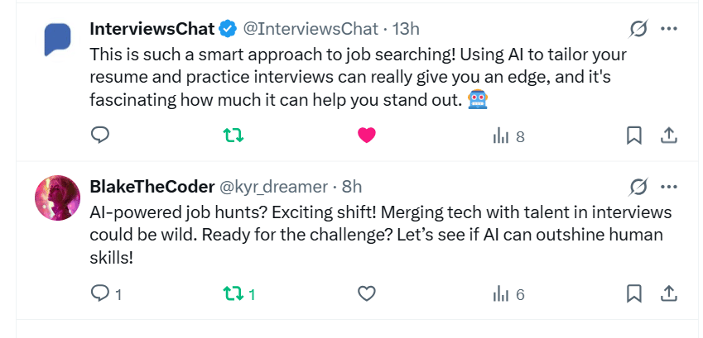The width and height of the screenshot is (703, 338).
Task: Open more options for BlakeTheCoder's post
Action: pos(669,186)
